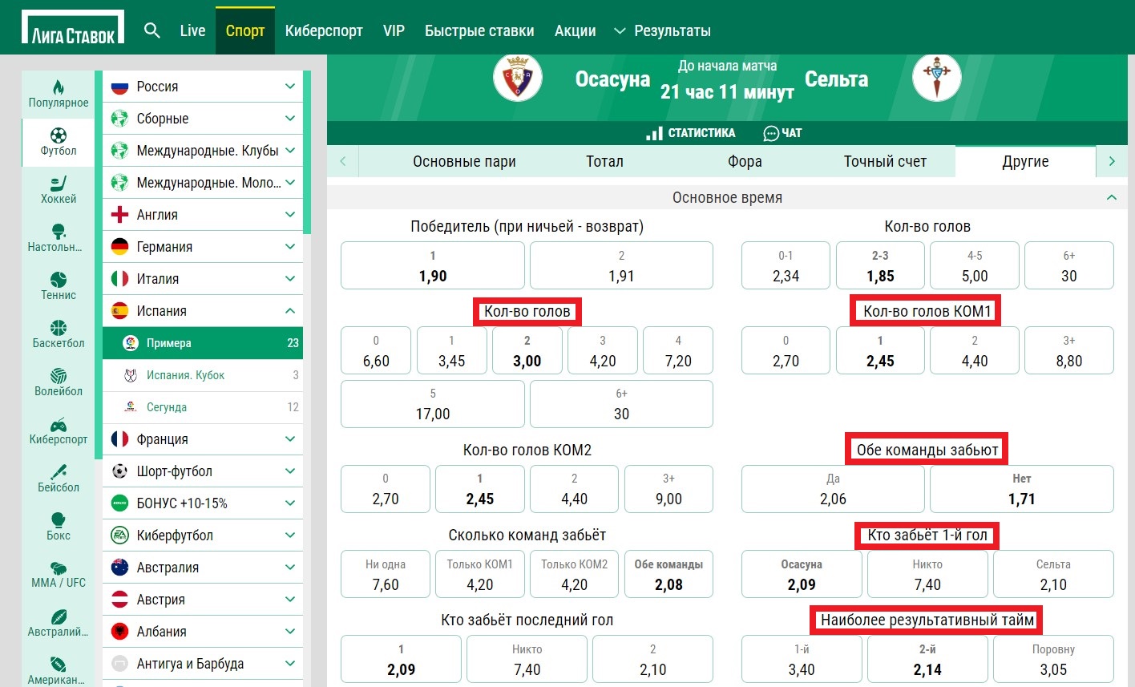This screenshot has height=687, width=1135.
Task: Select Бейсбол sport icon in sidebar
Action: [59, 471]
